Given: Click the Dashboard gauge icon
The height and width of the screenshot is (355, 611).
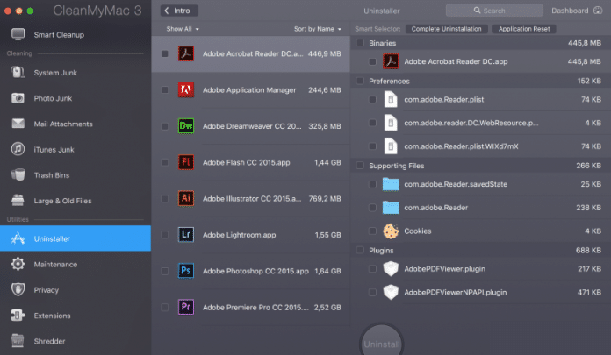Looking at the screenshot, I should (598, 11).
